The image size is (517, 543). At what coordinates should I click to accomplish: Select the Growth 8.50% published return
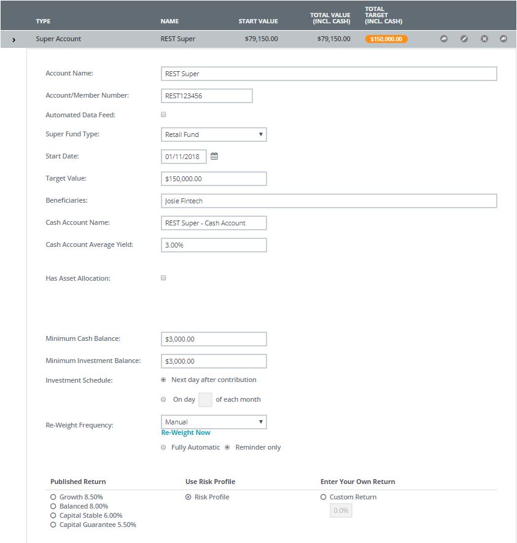tap(53, 497)
